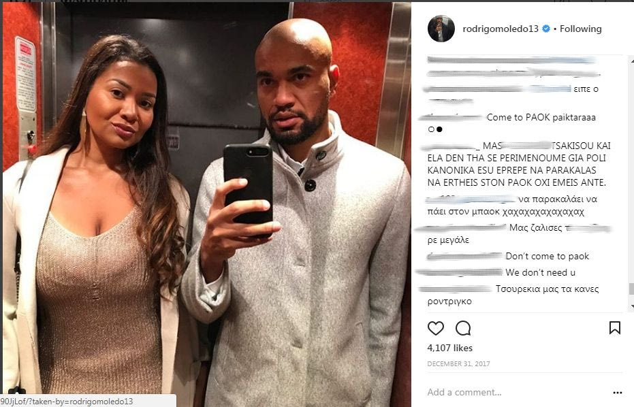Open the December 31, 2017 date link

pos(458,363)
